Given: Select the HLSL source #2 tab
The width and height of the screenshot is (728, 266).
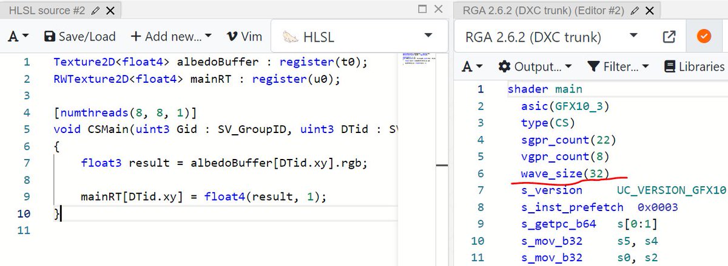Looking at the screenshot, I should (49, 11).
